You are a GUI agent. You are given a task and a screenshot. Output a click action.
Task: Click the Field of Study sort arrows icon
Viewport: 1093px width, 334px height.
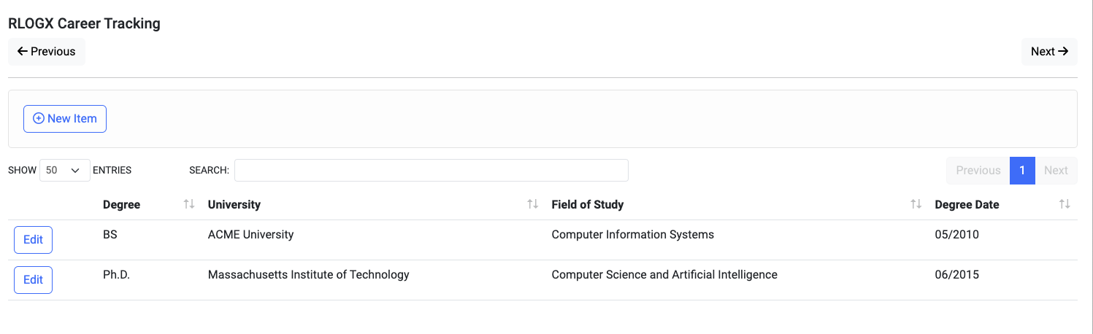(x=916, y=204)
